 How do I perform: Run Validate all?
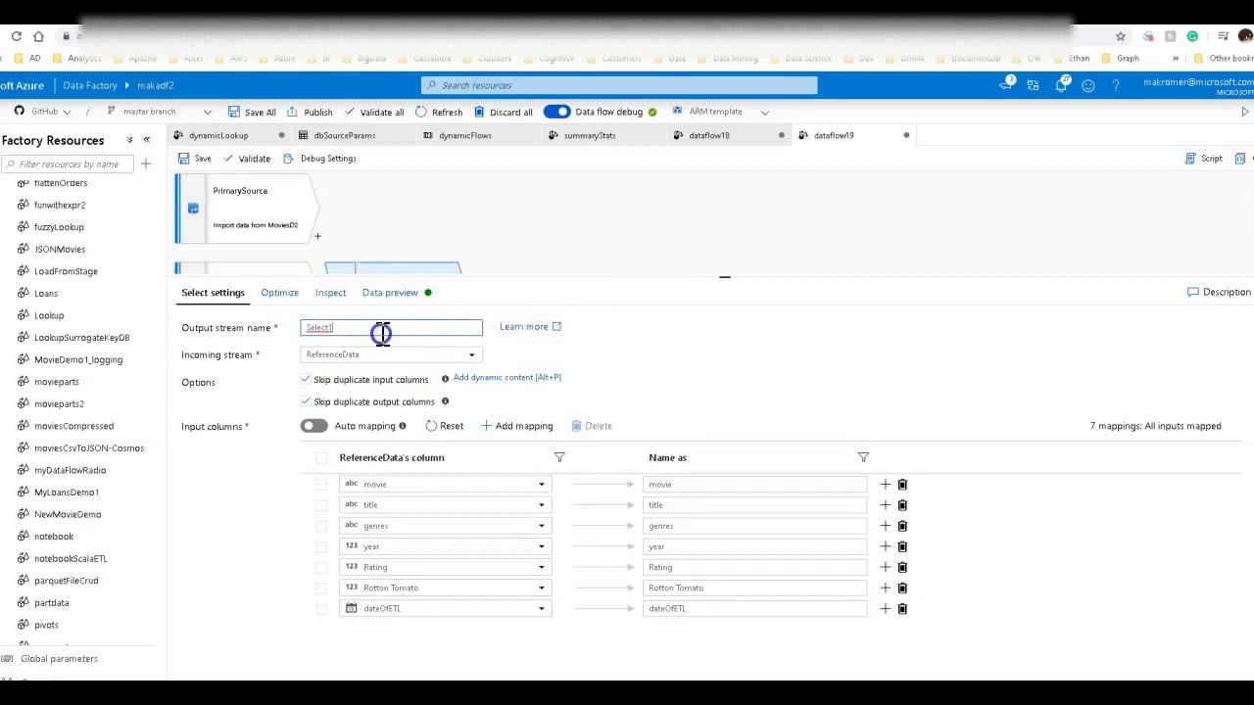[374, 112]
